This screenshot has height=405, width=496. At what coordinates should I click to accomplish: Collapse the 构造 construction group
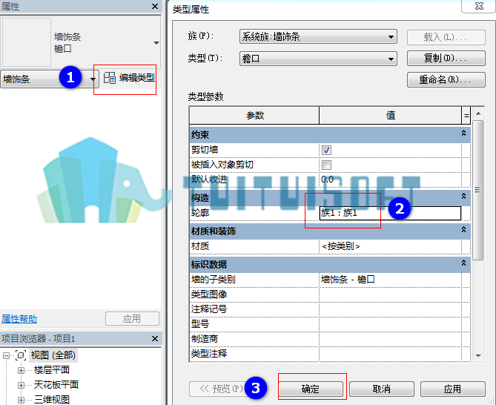tap(463, 197)
